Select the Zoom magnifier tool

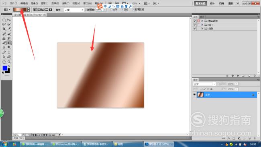(9, 62)
